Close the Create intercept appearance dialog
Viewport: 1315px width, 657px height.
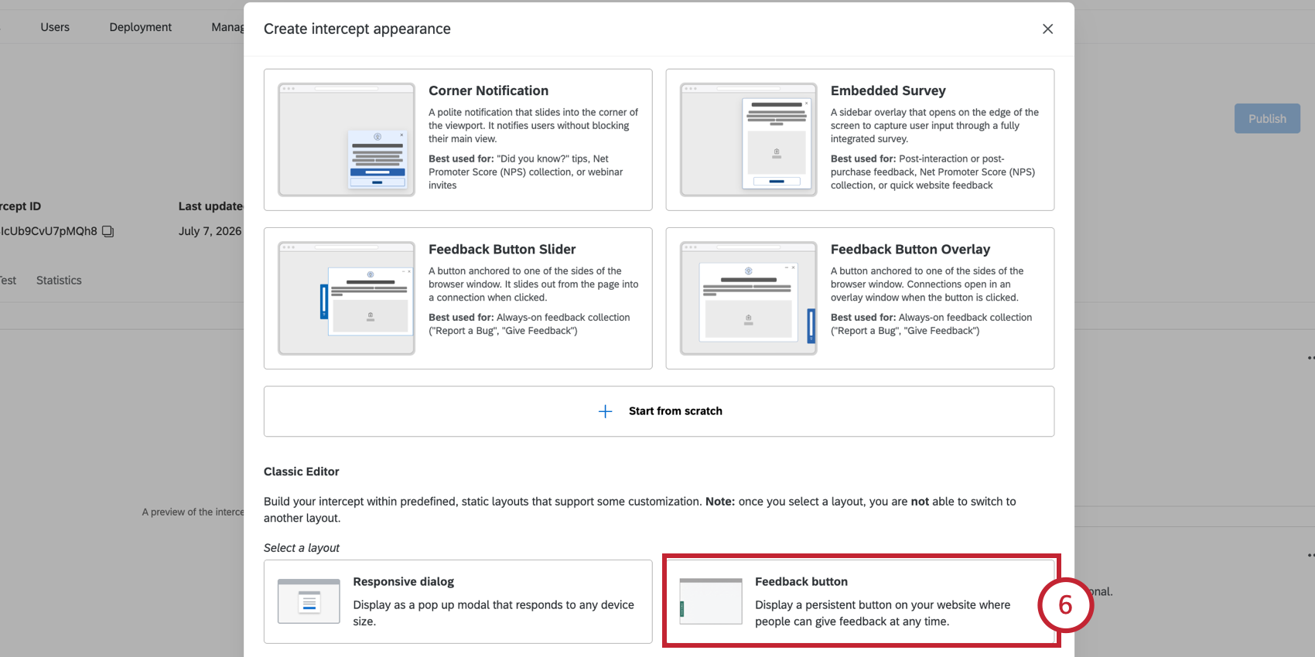(x=1047, y=29)
